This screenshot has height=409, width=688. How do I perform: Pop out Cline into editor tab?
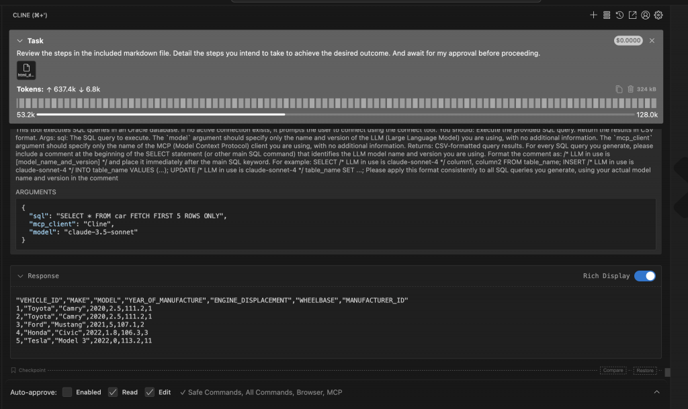[632, 15]
